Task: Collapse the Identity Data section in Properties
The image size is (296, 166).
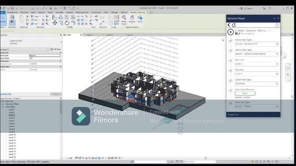Action: tap(61, 67)
